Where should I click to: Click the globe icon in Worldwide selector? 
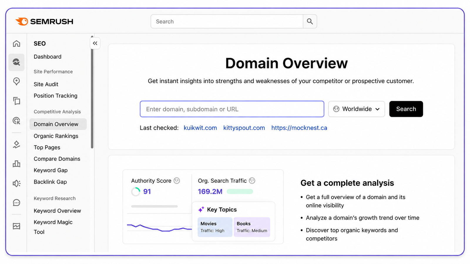click(336, 109)
